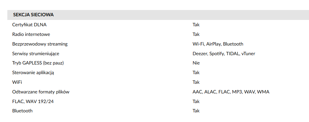The image size is (309, 122).
Task: Click Tak value beside Radio internetowe
Action: (196, 34)
